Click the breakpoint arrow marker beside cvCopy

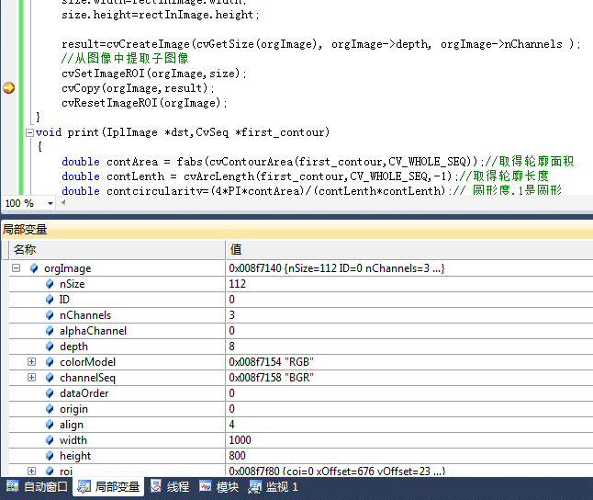coord(8,88)
